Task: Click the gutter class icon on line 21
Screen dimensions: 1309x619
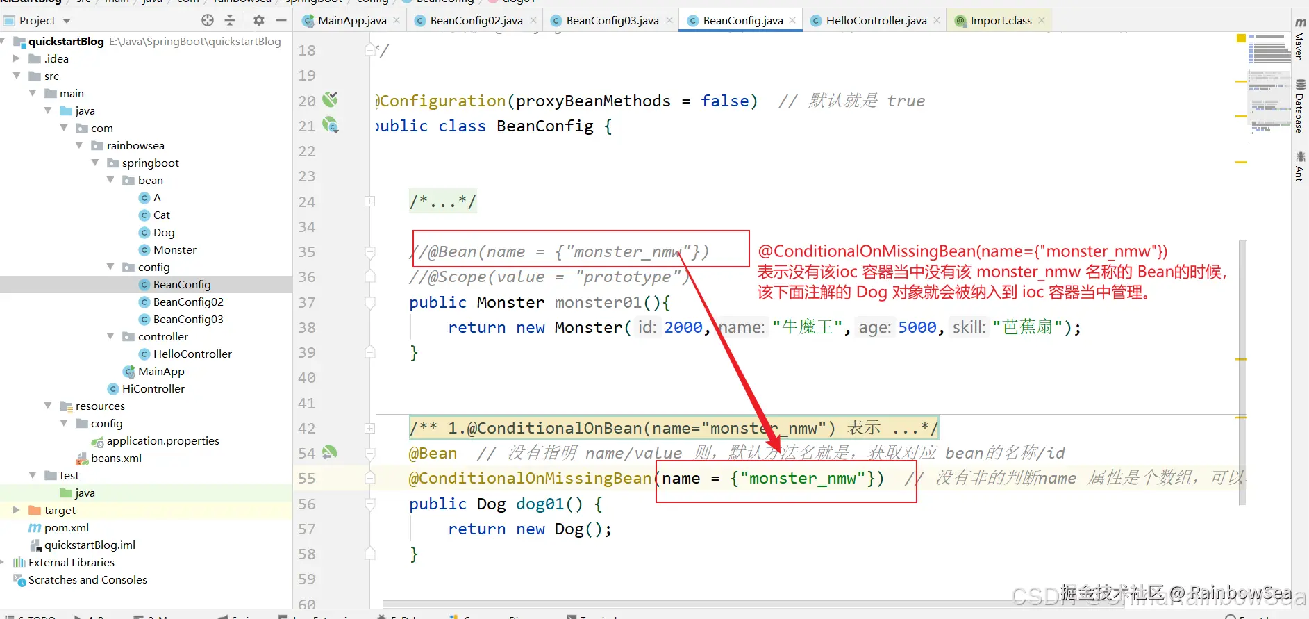Action: click(330, 126)
